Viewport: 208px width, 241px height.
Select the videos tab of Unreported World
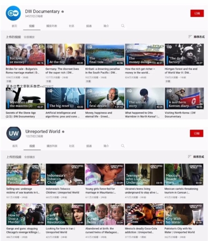click(x=32, y=146)
